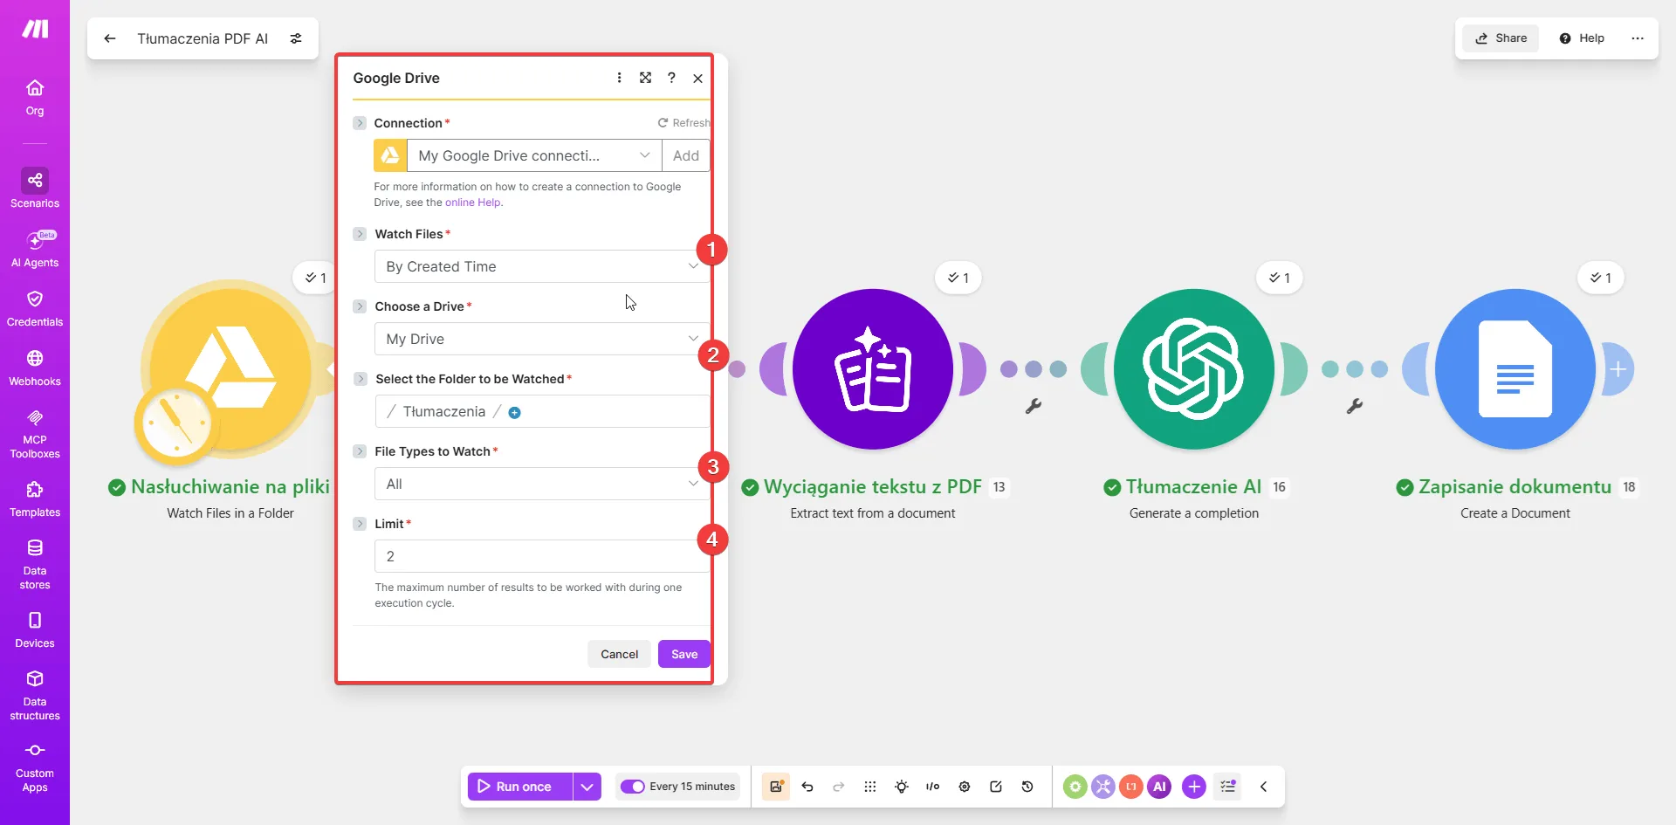Click the wrench between OpenAI and Docs modules
The image size is (1676, 825).
[x=1355, y=406]
